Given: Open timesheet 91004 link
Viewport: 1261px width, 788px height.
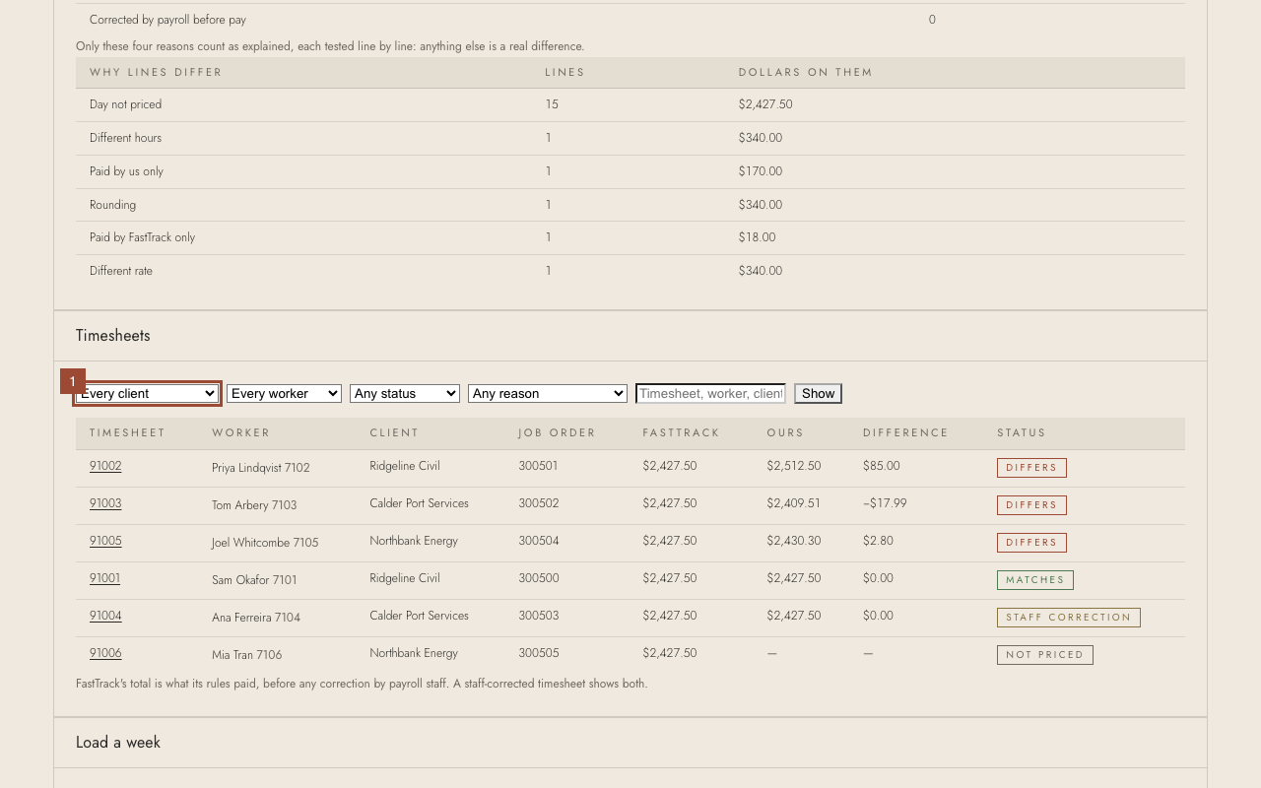Looking at the screenshot, I should click(x=105, y=616).
